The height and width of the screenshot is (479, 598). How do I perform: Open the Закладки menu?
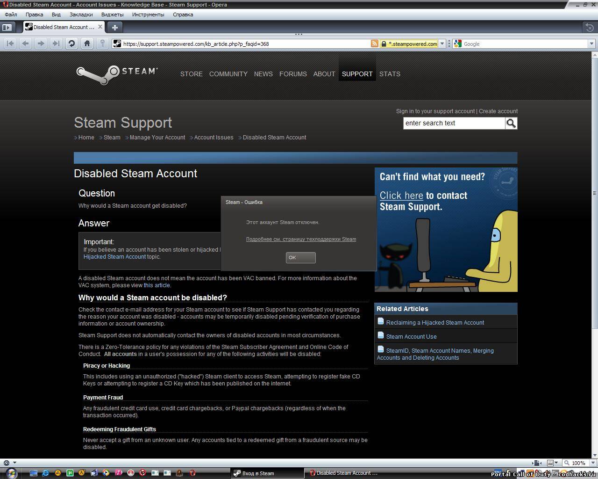(x=81, y=15)
